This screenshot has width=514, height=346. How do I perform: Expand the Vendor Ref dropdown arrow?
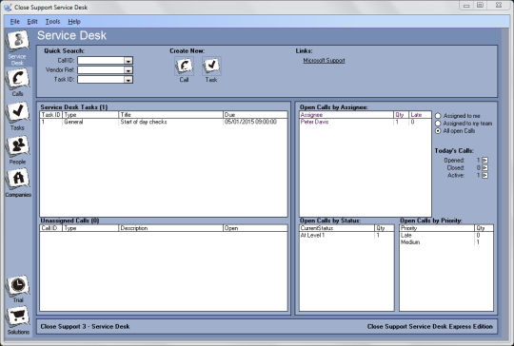128,70
